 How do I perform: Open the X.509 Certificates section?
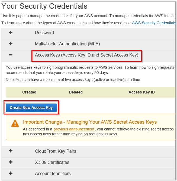(x=52, y=162)
